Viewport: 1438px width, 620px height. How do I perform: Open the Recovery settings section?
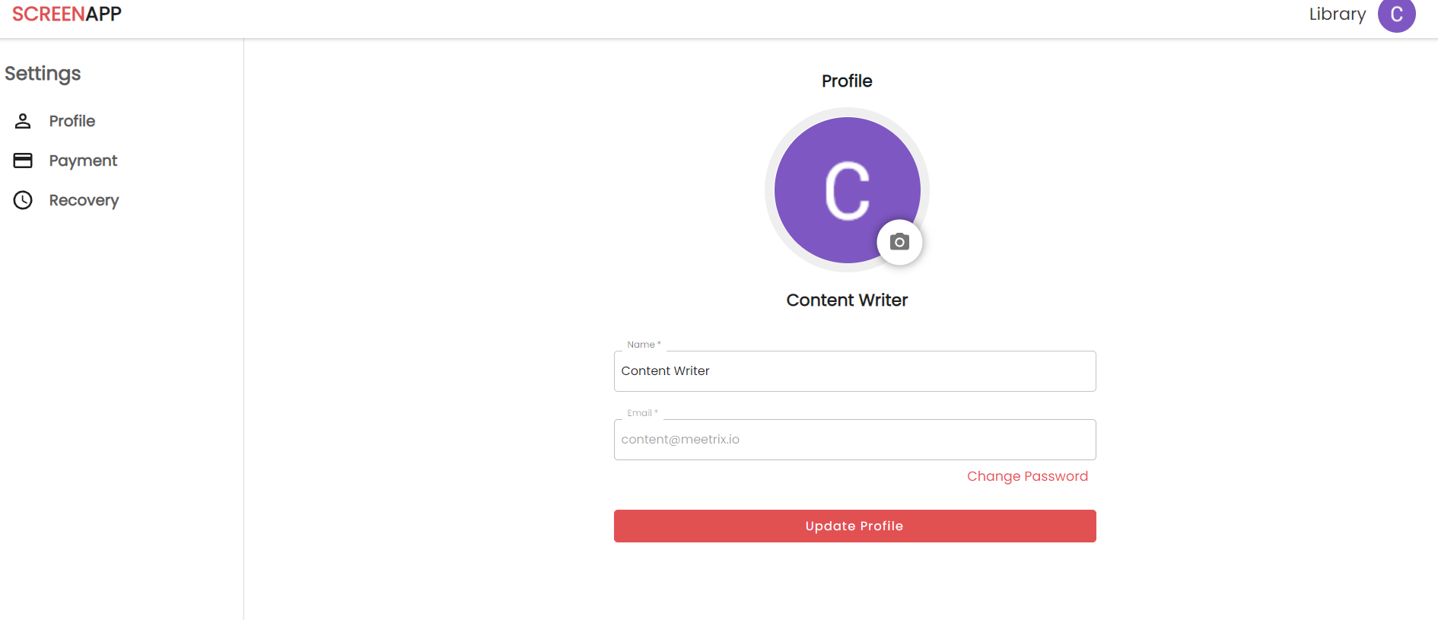[84, 200]
